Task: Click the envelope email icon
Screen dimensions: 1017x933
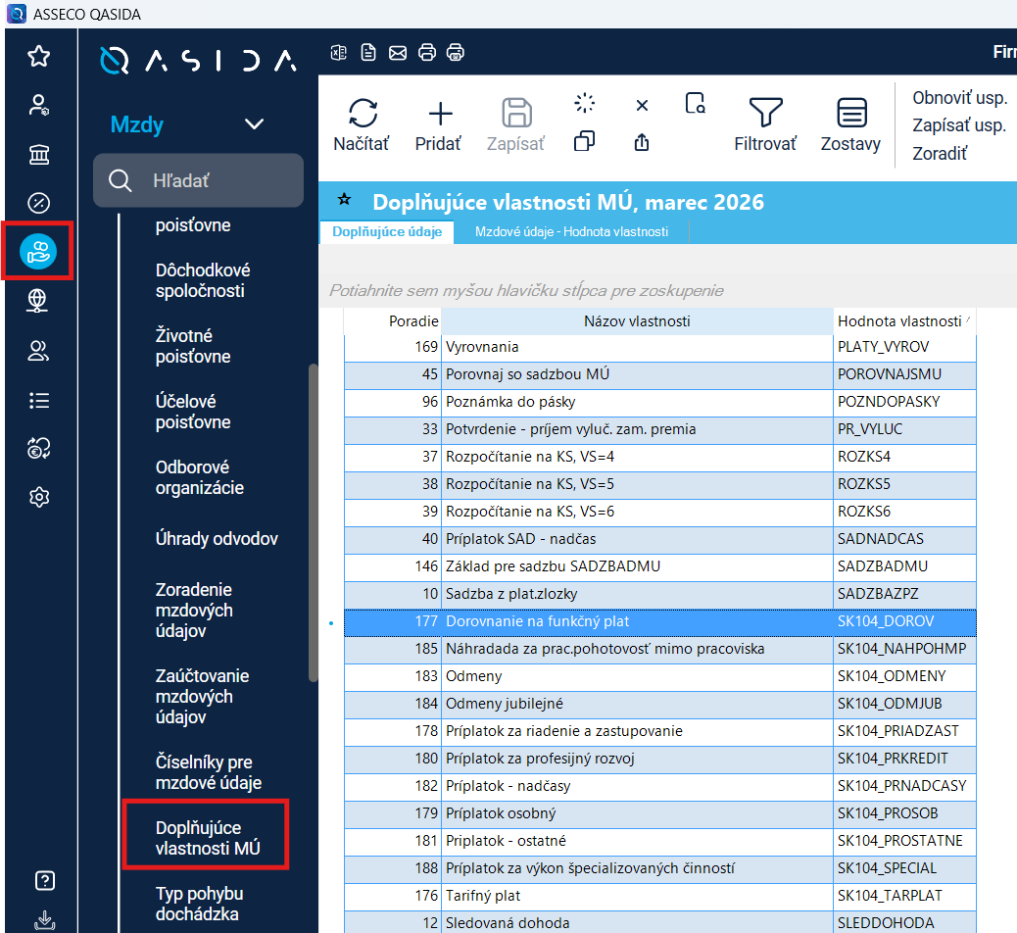Action: coord(398,53)
